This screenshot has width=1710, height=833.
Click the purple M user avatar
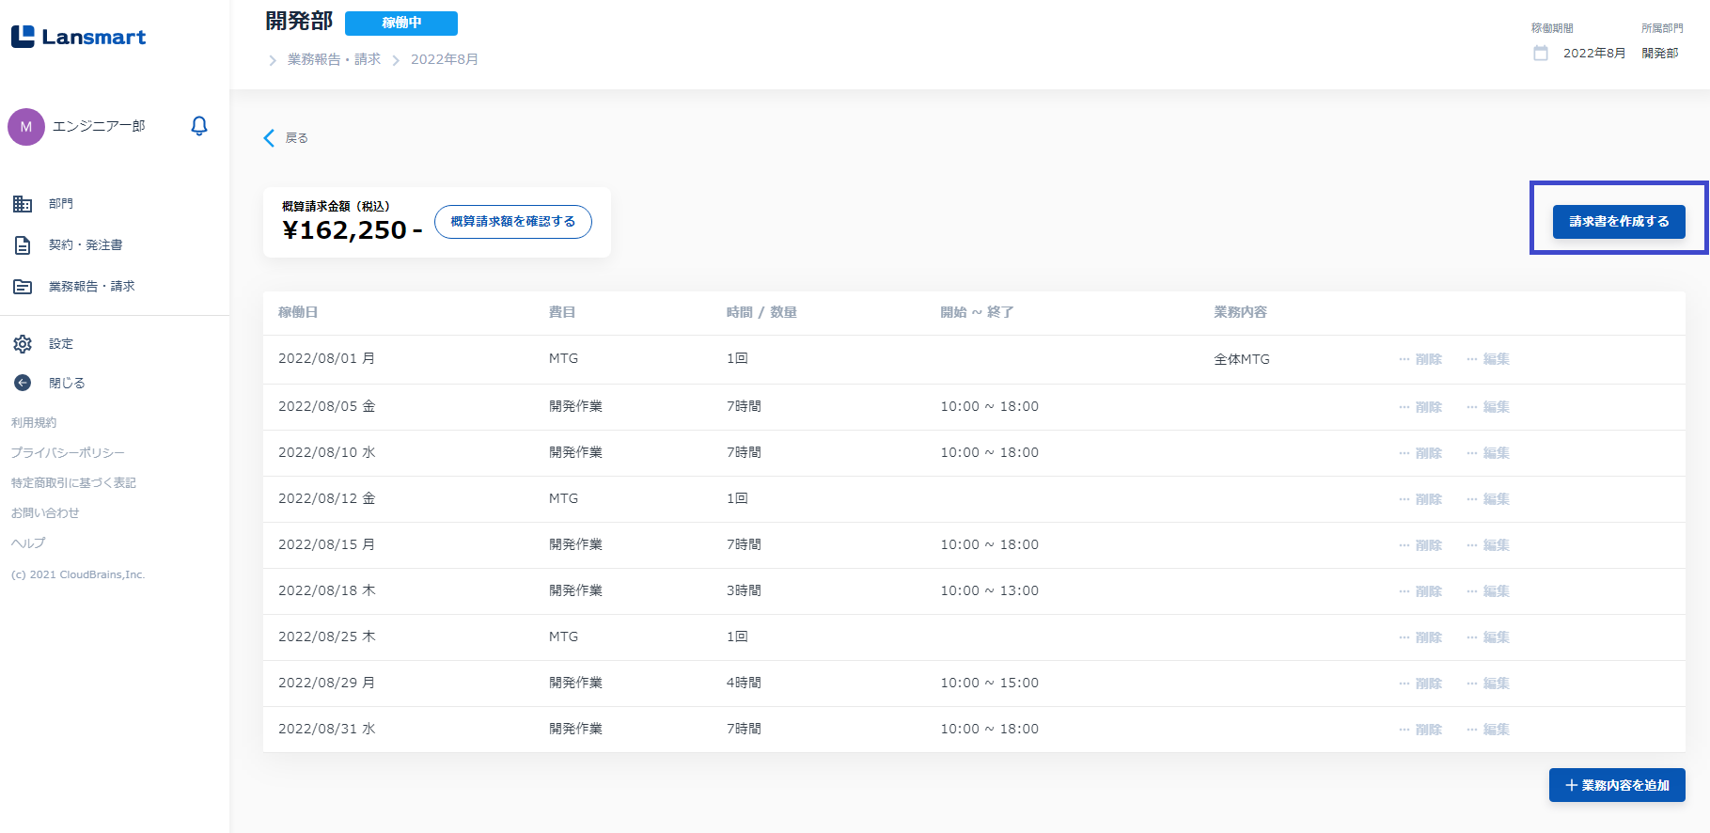coord(26,127)
